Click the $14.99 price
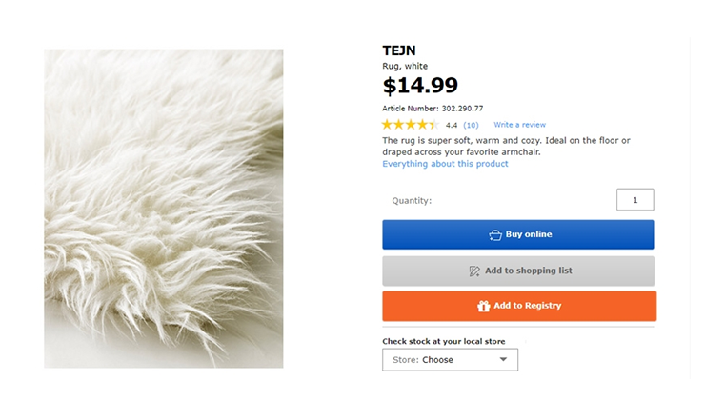705x401 pixels. (420, 86)
